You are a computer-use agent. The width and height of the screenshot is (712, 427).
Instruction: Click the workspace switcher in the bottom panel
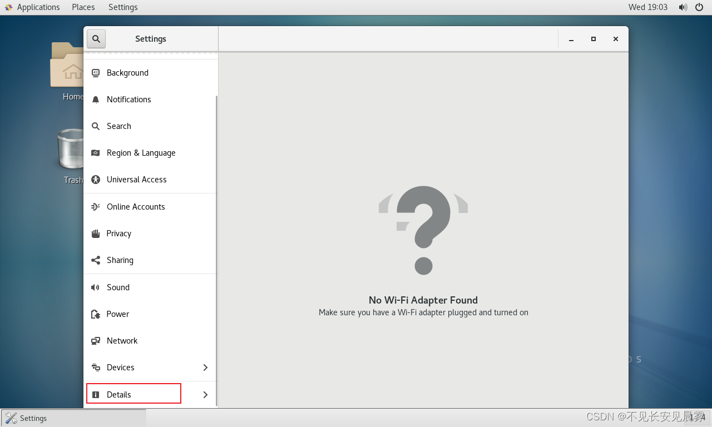pos(696,418)
